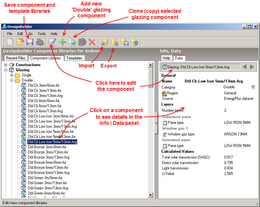Clone the selected glazing component
This screenshot has height=207, width=260.
(x=72, y=42)
